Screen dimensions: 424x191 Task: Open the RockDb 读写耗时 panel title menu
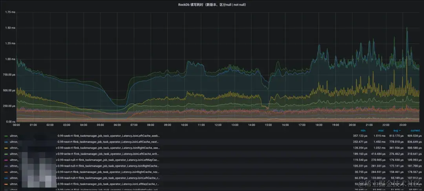pos(212,5)
